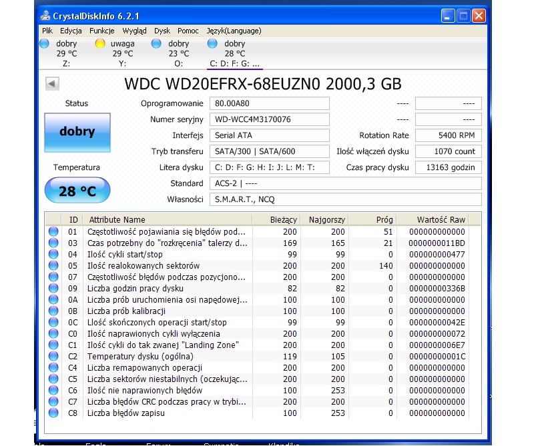Click raw value 0000000011BD
The width and height of the screenshot is (534, 446).
(x=437, y=243)
